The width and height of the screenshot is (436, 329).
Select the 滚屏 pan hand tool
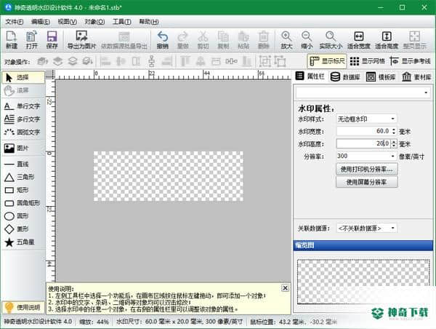(x=23, y=90)
